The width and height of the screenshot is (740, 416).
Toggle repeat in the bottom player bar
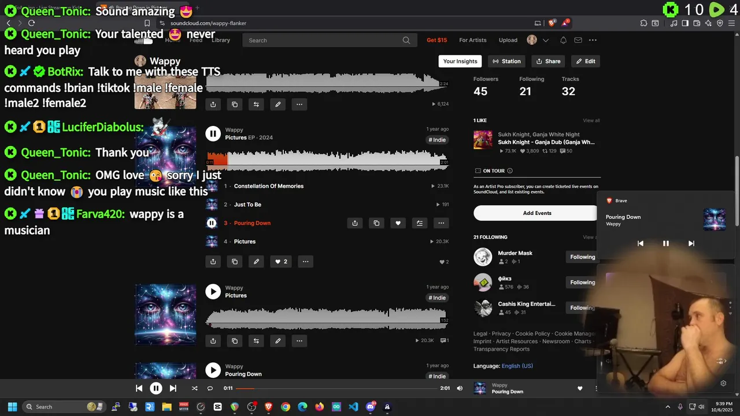pos(210,388)
